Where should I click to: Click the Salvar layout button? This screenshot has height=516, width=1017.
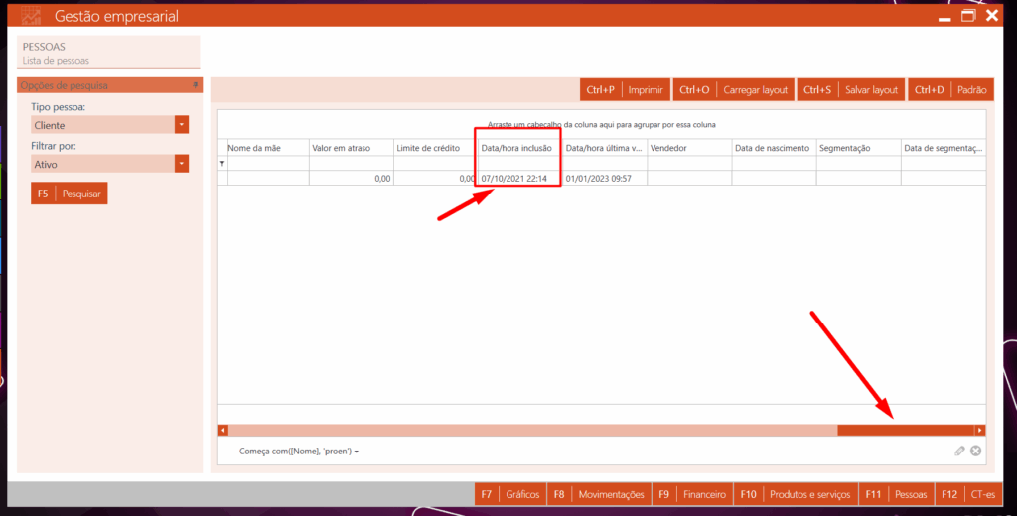[850, 90]
